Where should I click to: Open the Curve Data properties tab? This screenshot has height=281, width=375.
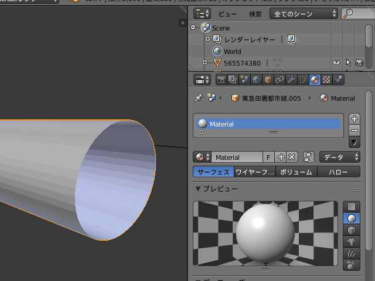303,80
